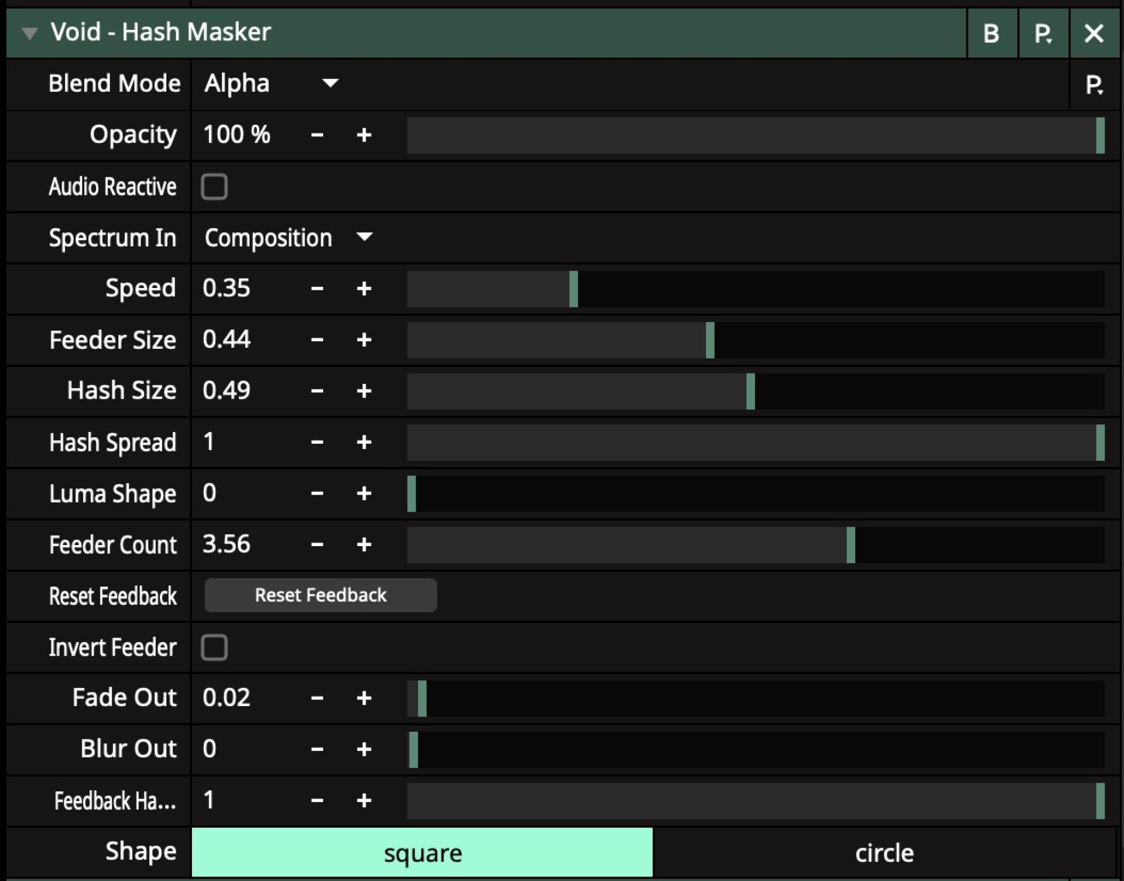Screen dimensions: 1124x881
Task: Open the Blend Mode Alpha dropdown
Action: 271,84
